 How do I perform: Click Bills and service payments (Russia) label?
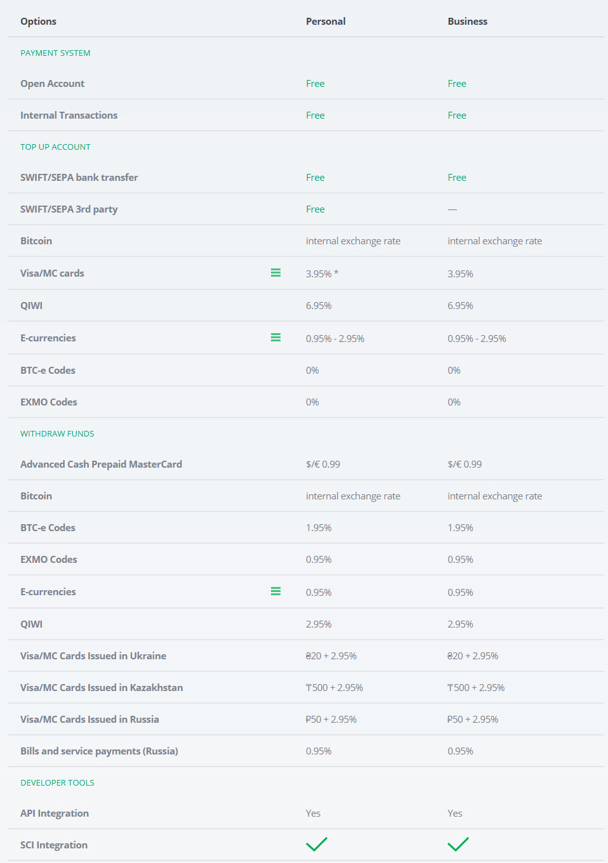(x=99, y=751)
